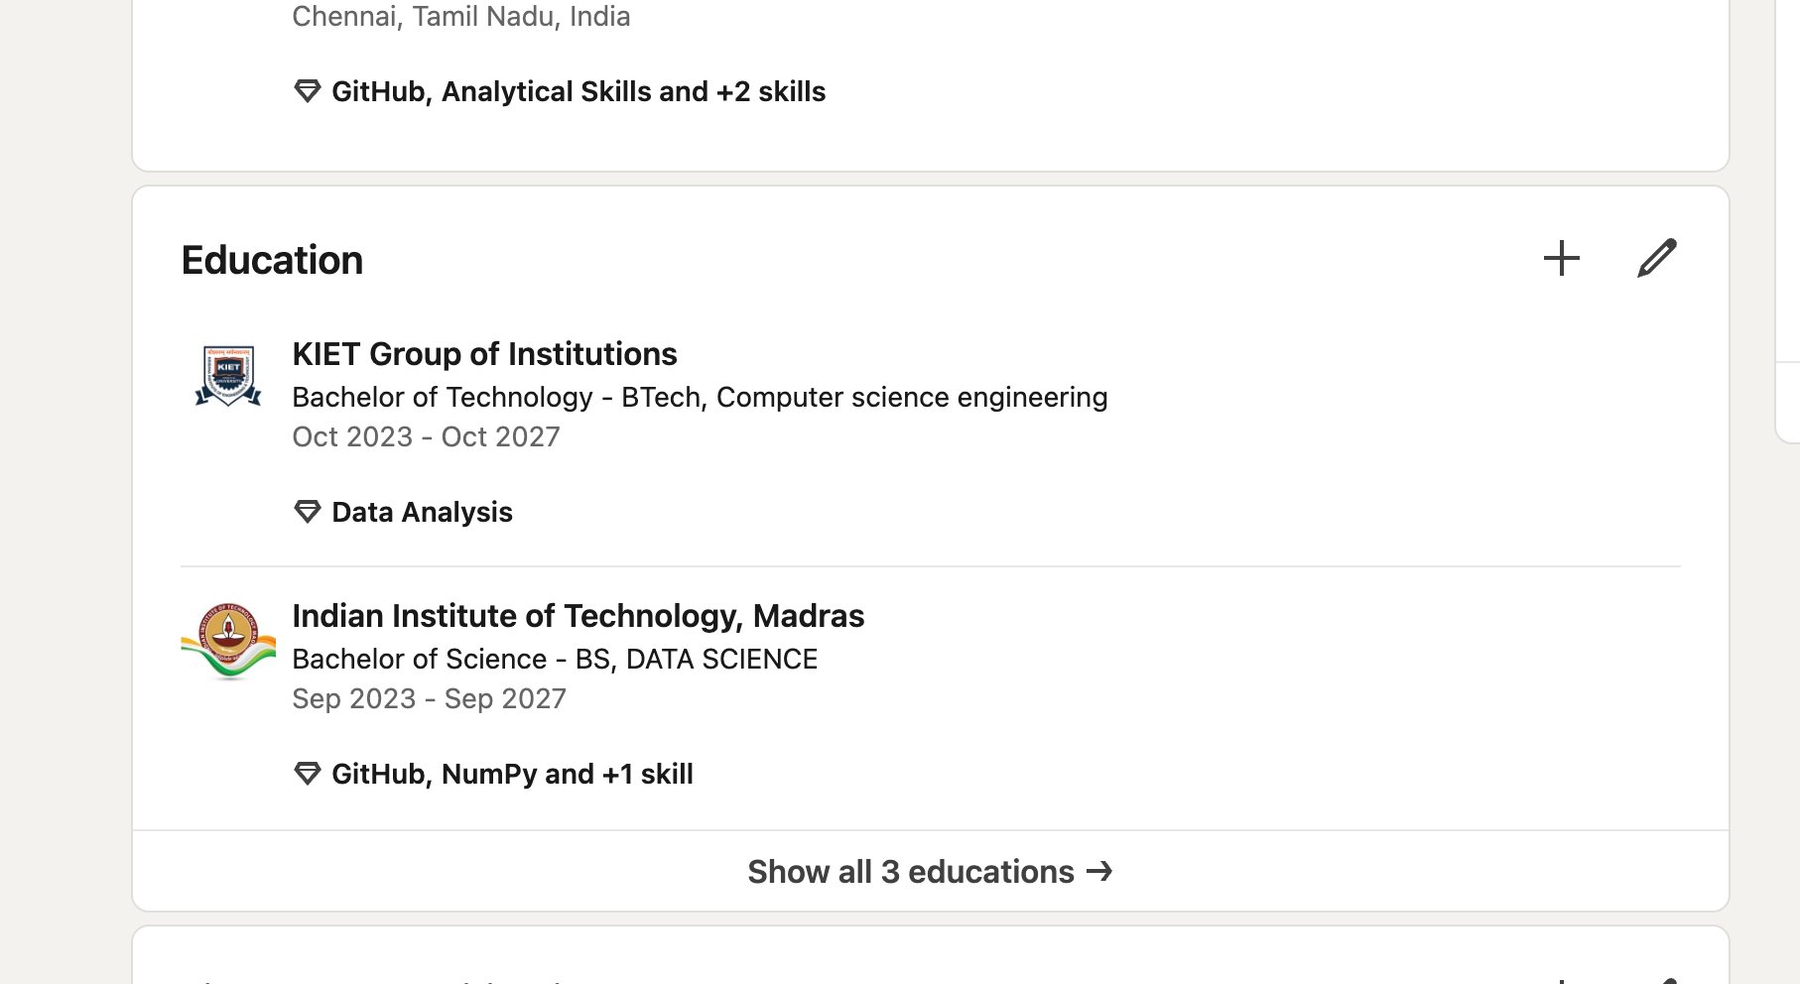Click the KIET Group of Institutions logo
The image size is (1800, 984).
click(228, 376)
